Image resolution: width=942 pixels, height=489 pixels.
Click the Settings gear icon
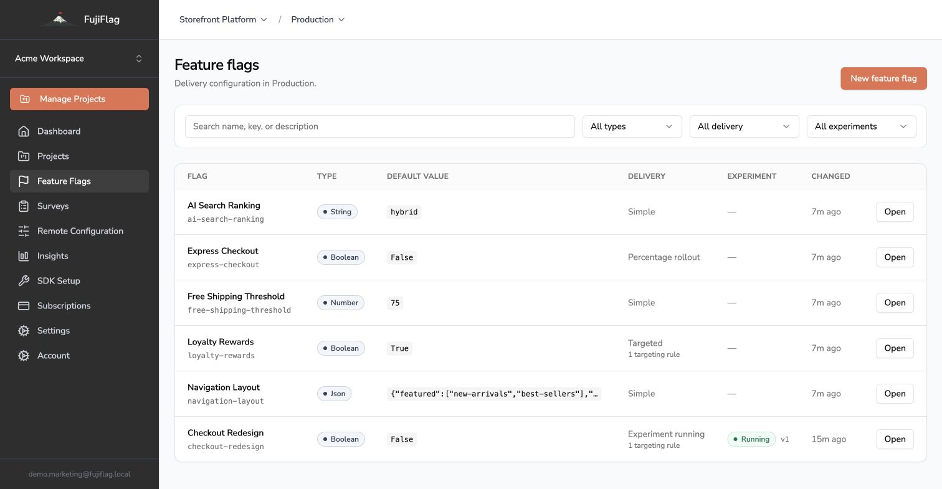[x=24, y=331]
